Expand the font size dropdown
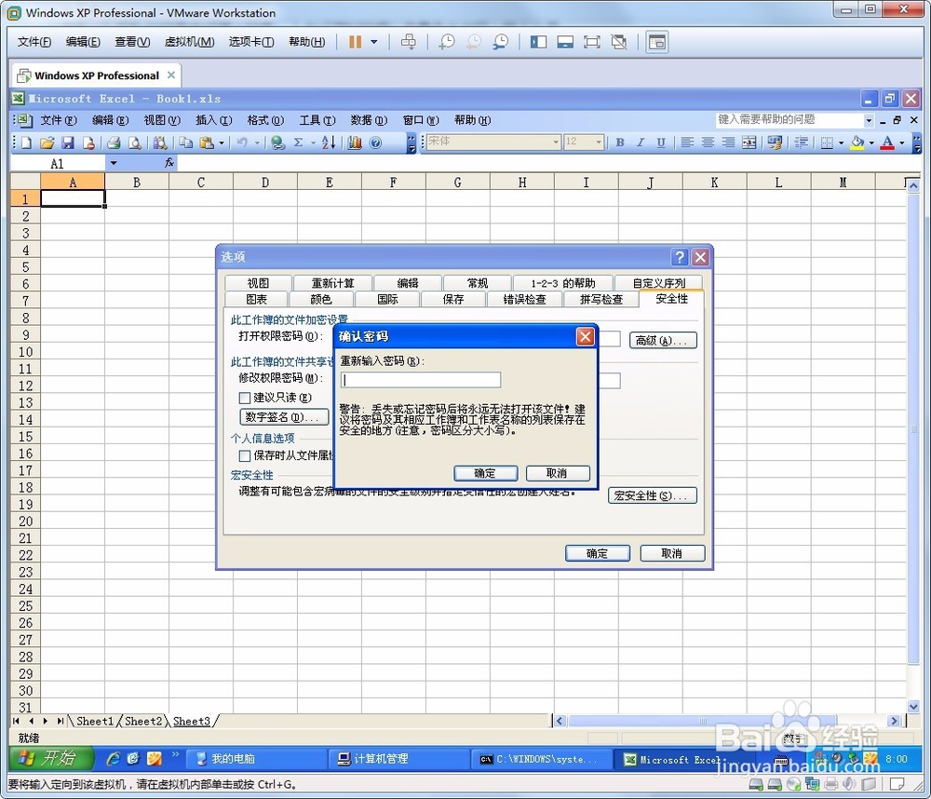This screenshot has width=931, height=799. pos(599,142)
